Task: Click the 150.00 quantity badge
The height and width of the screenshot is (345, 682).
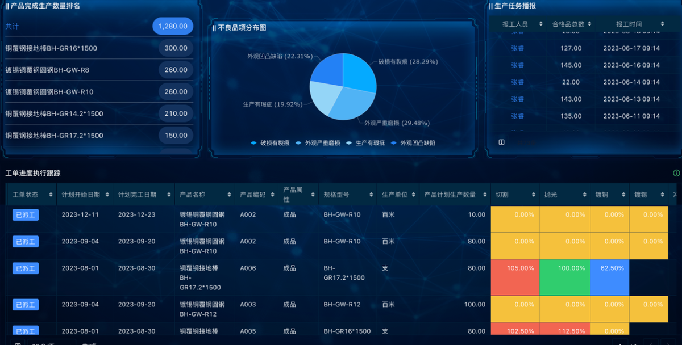Action: [176, 135]
